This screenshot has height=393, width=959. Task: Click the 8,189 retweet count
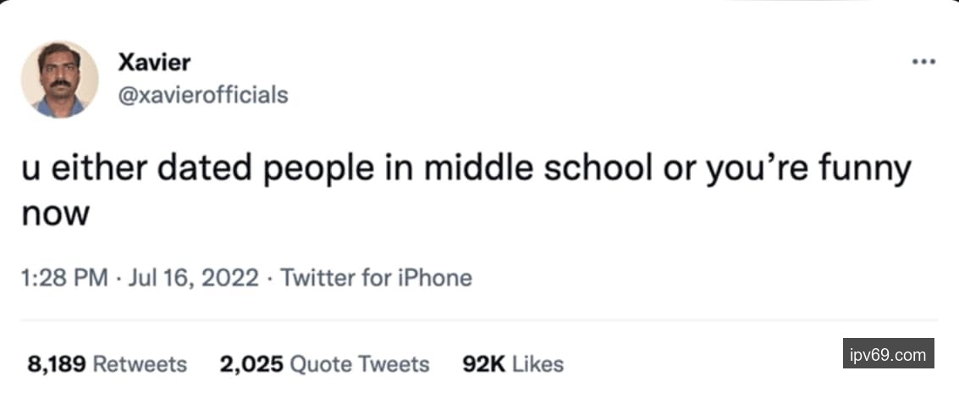pyautogui.click(x=57, y=364)
